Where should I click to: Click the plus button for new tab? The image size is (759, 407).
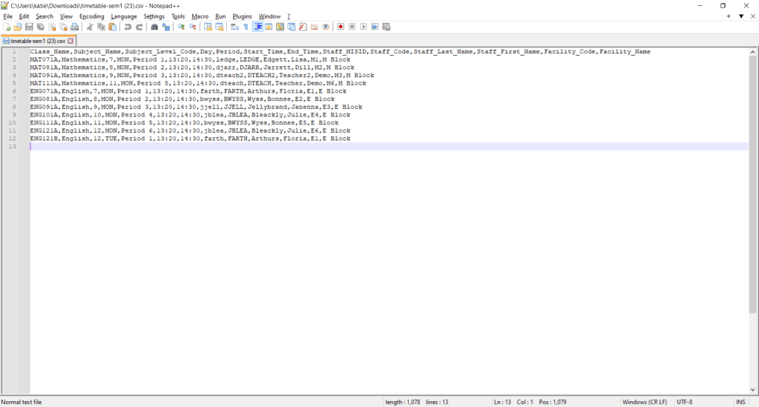coord(729,16)
